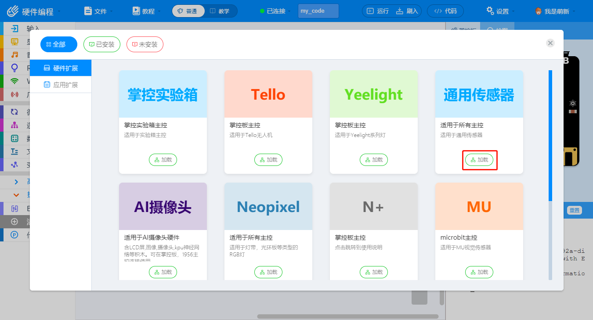Click the circled plus add-extension icon
Image resolution: width=593 pixels, height=320 pixels.
(14, 222)
